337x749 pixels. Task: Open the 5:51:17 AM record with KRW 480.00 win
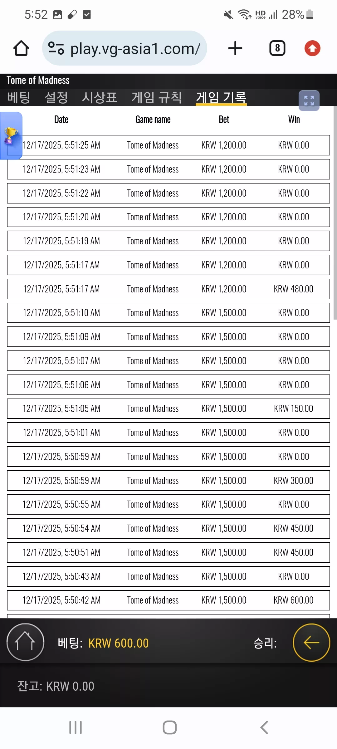(168, 289)
